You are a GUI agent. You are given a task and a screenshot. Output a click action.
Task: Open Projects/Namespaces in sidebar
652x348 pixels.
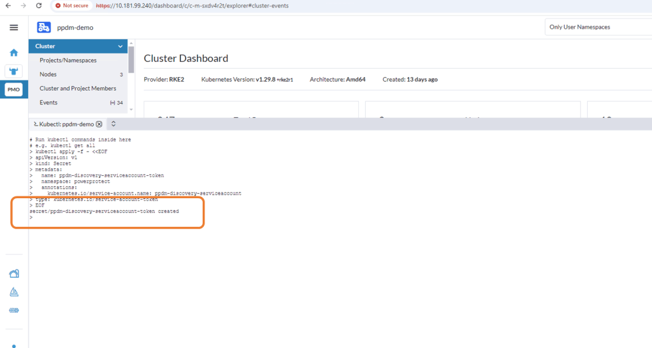(x=68, y=61)
